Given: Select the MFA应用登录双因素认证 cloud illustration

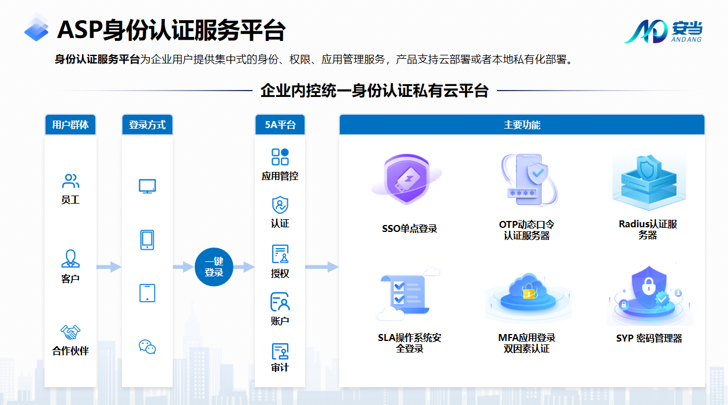Looking at the screenshot, I should click(527, 295).
